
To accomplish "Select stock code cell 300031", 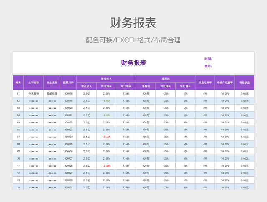I will tap(68, 187).
